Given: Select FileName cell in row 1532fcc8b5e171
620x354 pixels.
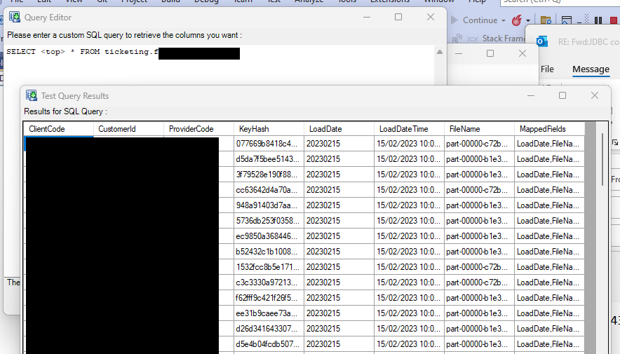Looking at the screenshot, I should click(479, 266).
